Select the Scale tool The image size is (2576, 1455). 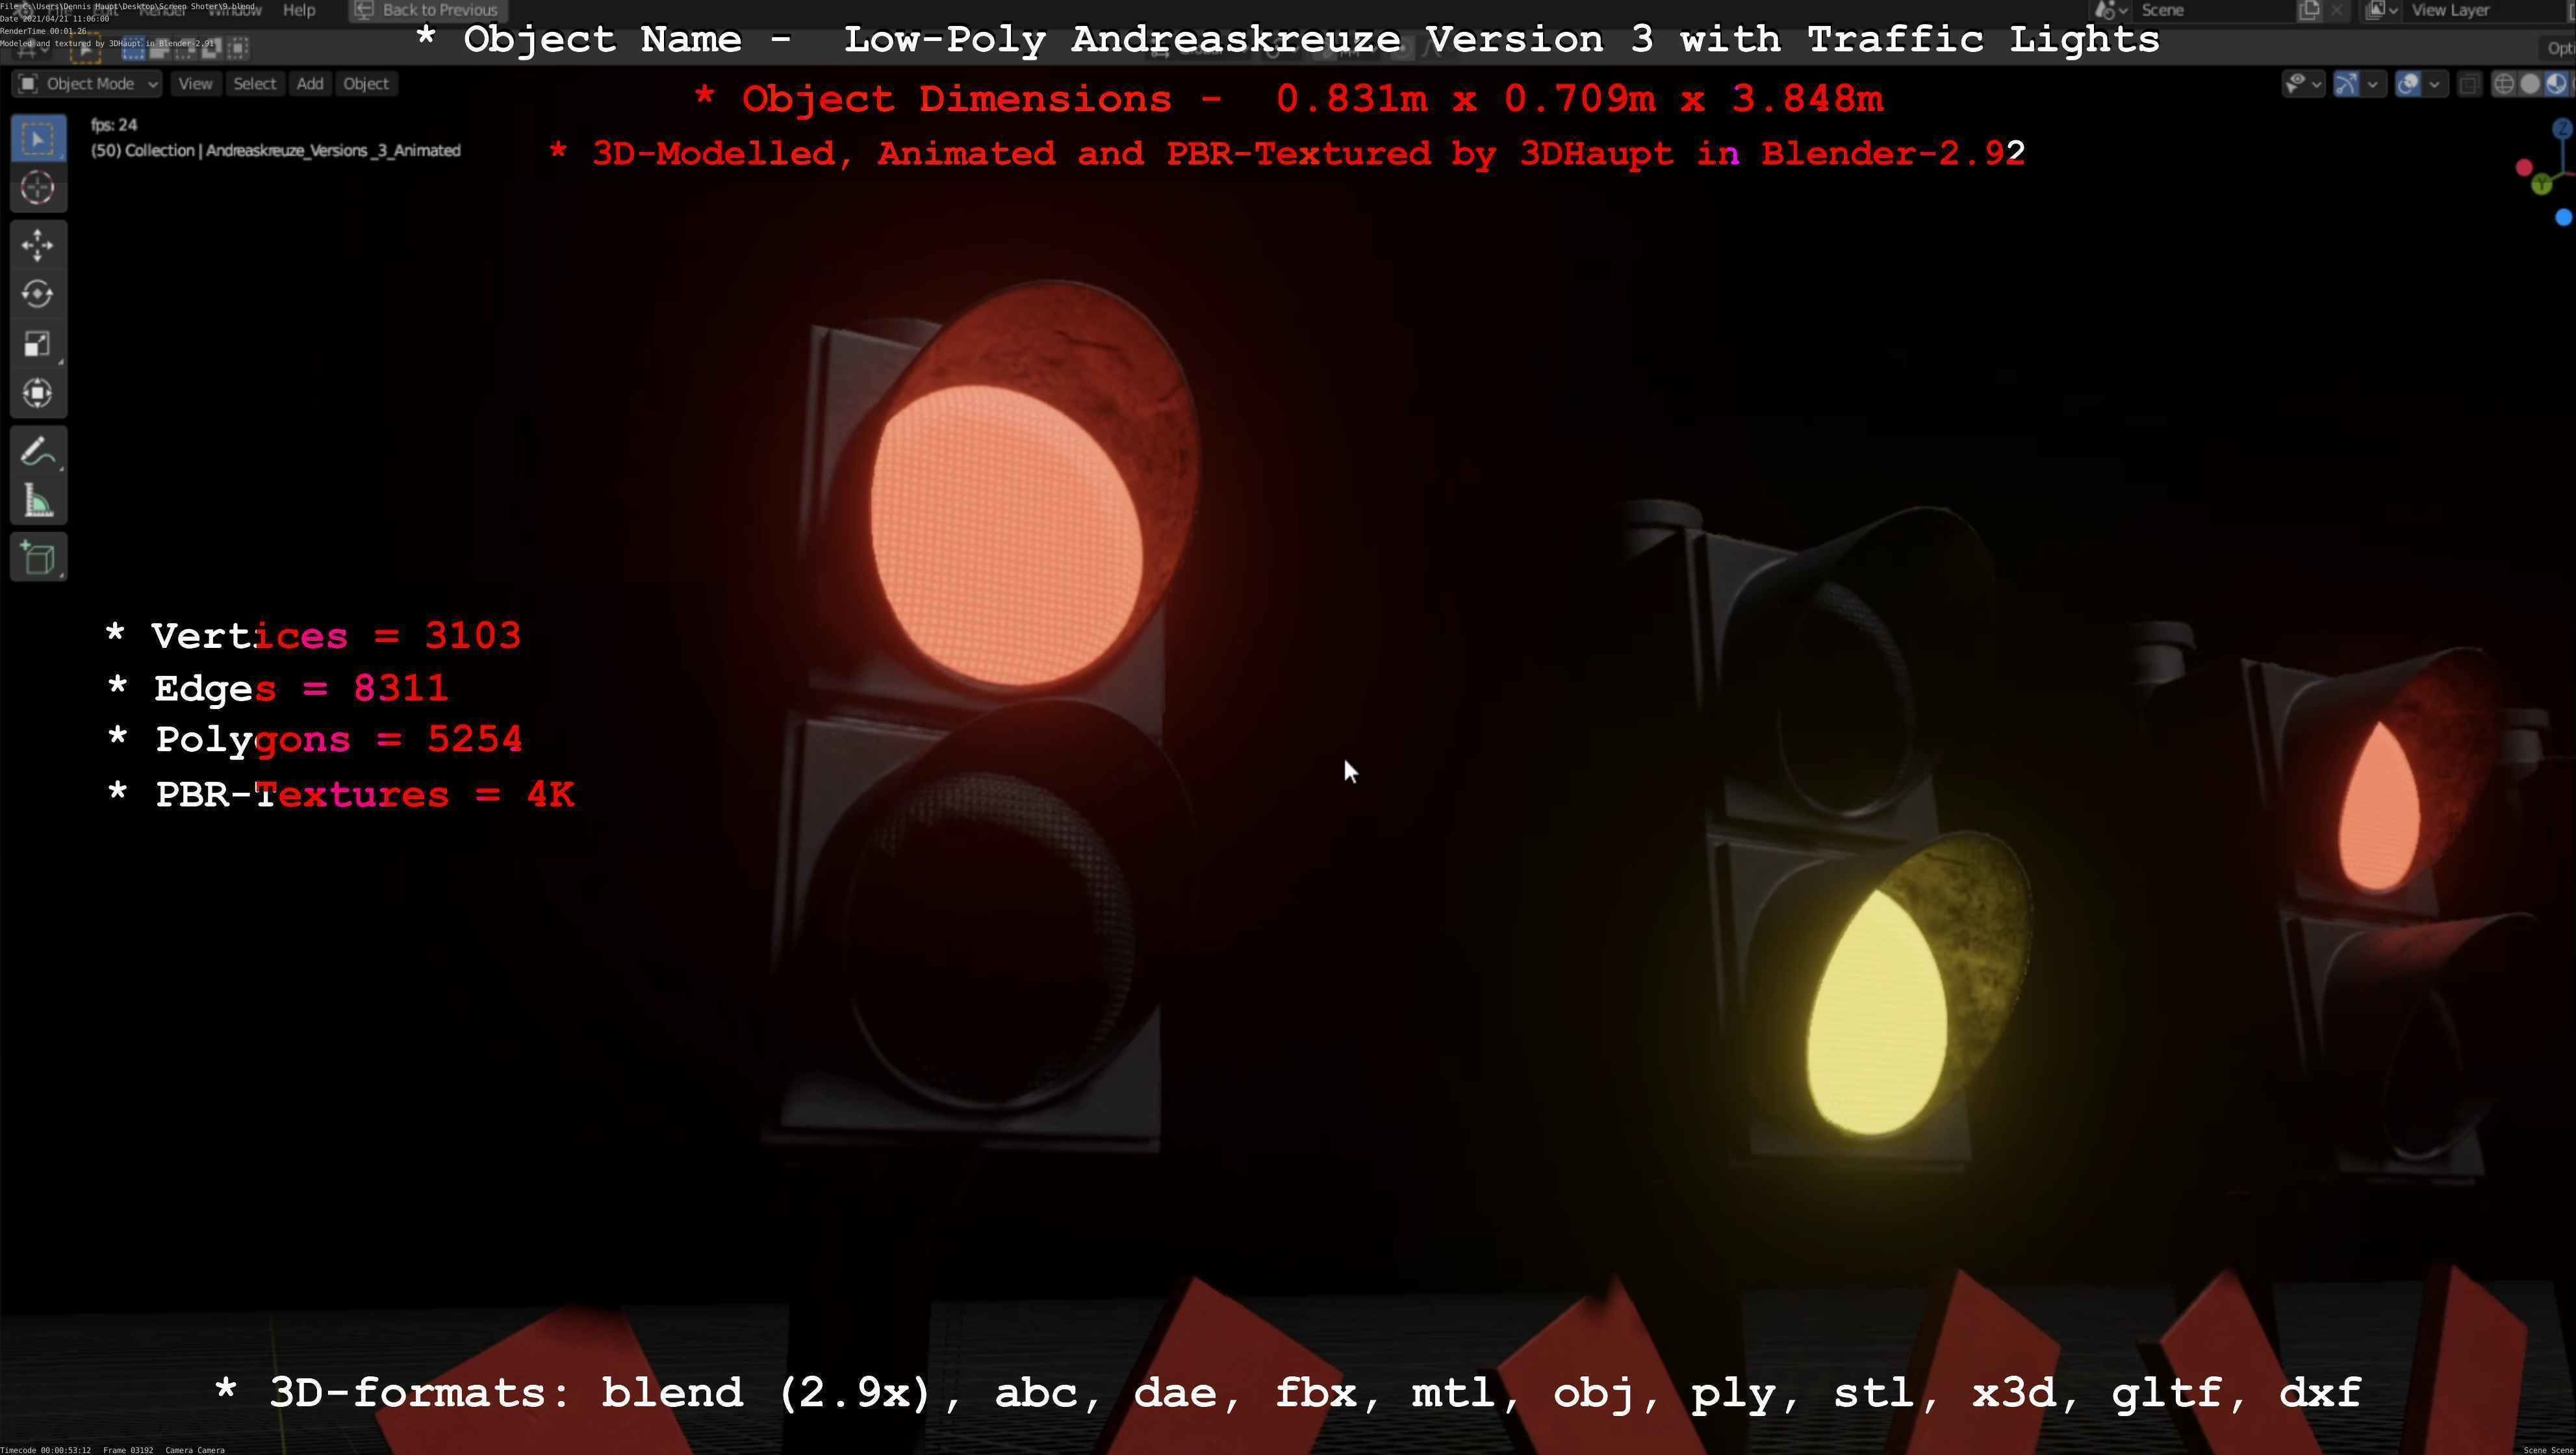[x=38, y=344]
